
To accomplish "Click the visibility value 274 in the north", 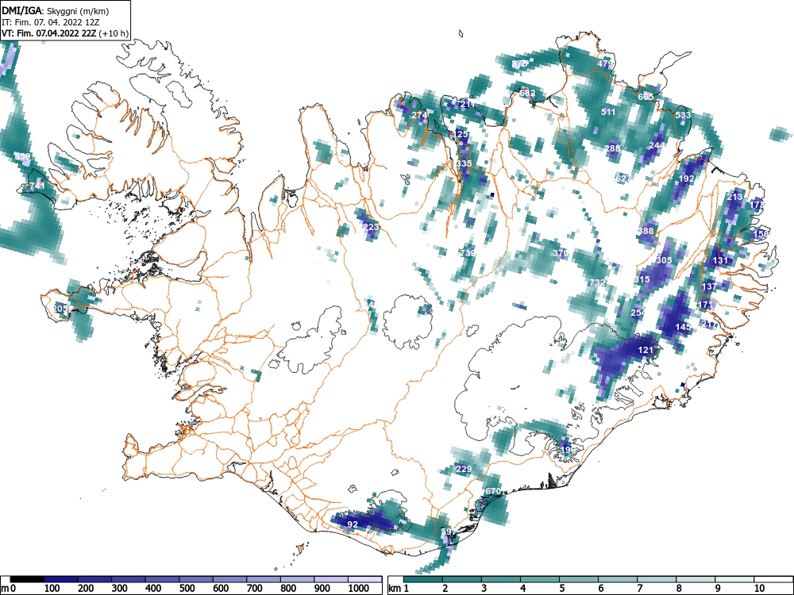I will coord(419,115).
